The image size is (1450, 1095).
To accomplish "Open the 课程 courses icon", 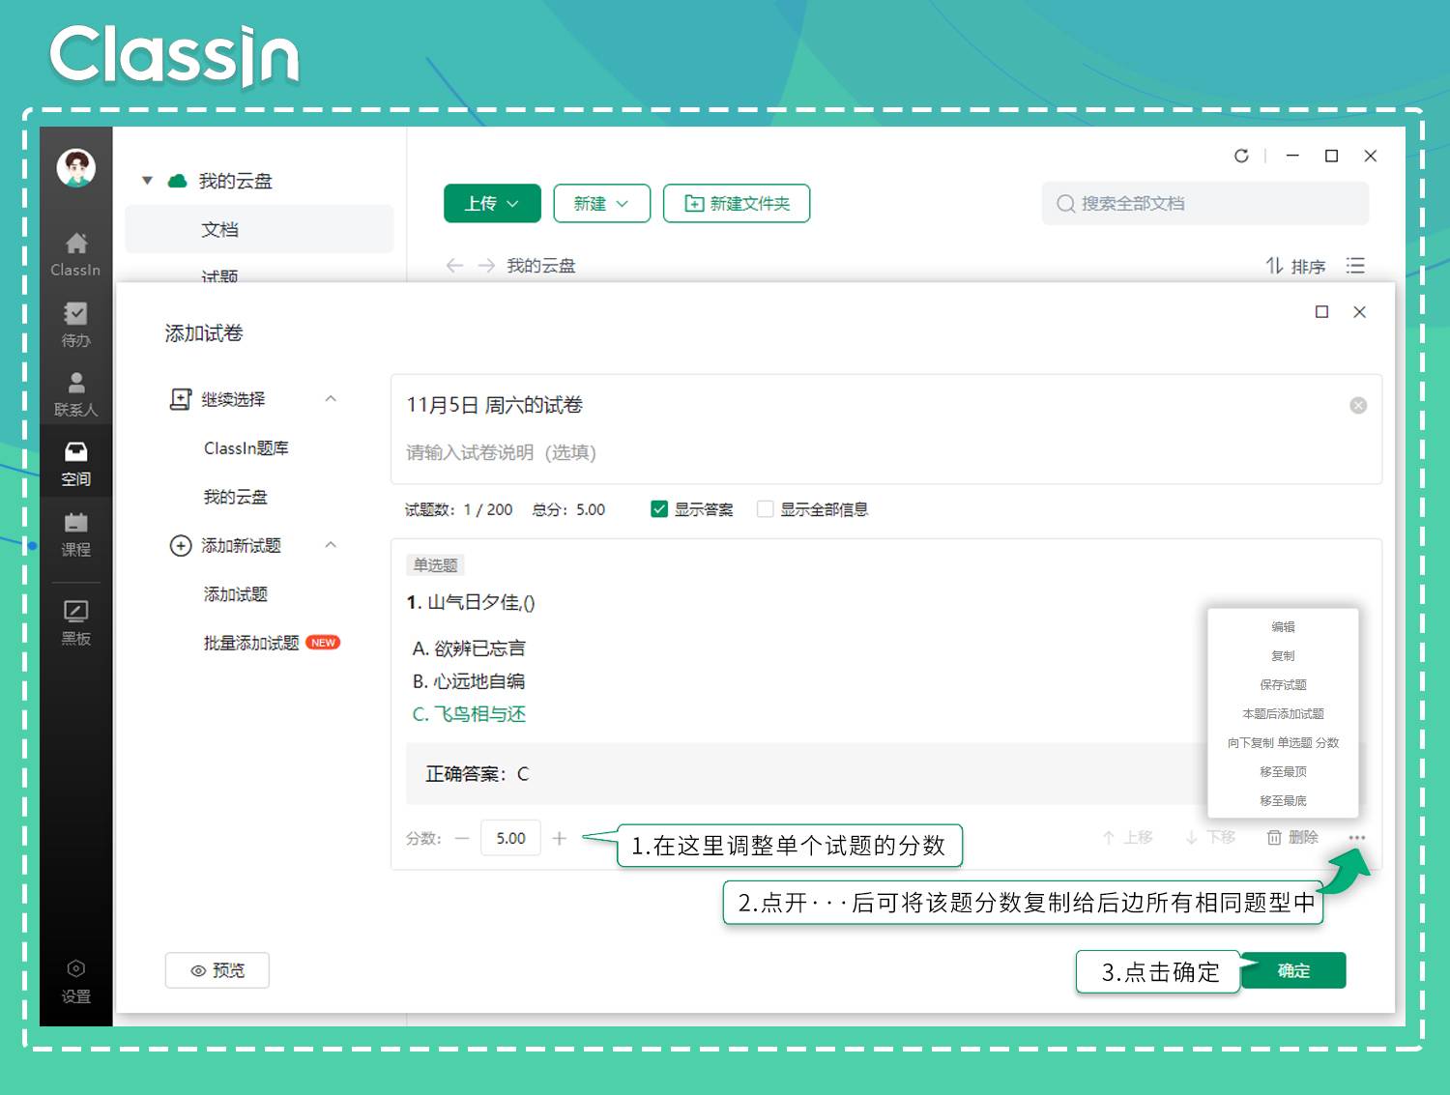I will (x=75, y=523).
